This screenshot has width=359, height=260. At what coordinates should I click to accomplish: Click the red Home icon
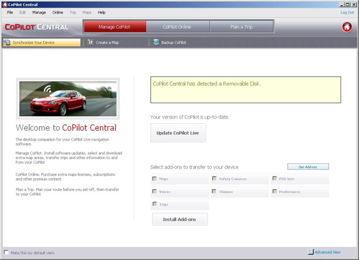pos(347,27)
